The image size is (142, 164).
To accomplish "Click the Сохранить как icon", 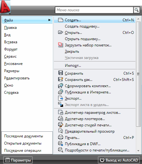I will (x=61, y=79).
